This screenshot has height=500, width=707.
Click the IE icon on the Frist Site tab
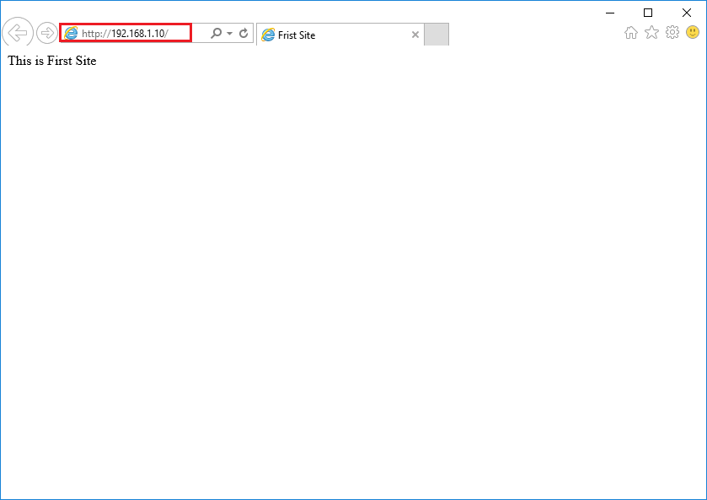pyautogui.click(x=268, y=35)
